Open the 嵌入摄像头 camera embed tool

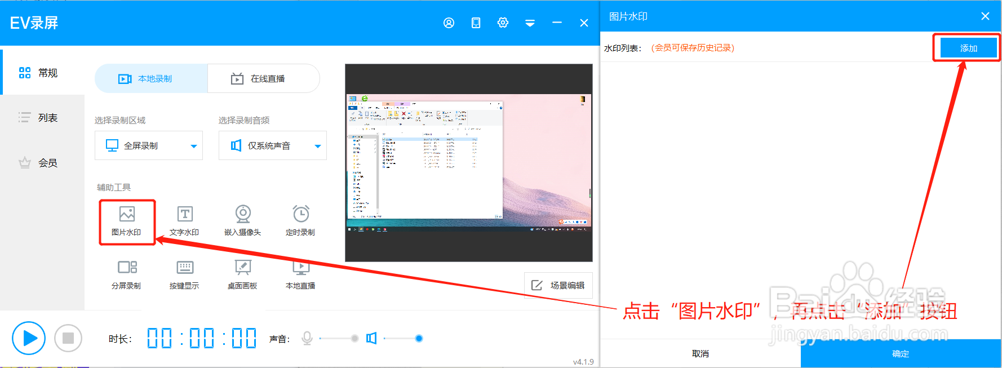click(242, 221)
